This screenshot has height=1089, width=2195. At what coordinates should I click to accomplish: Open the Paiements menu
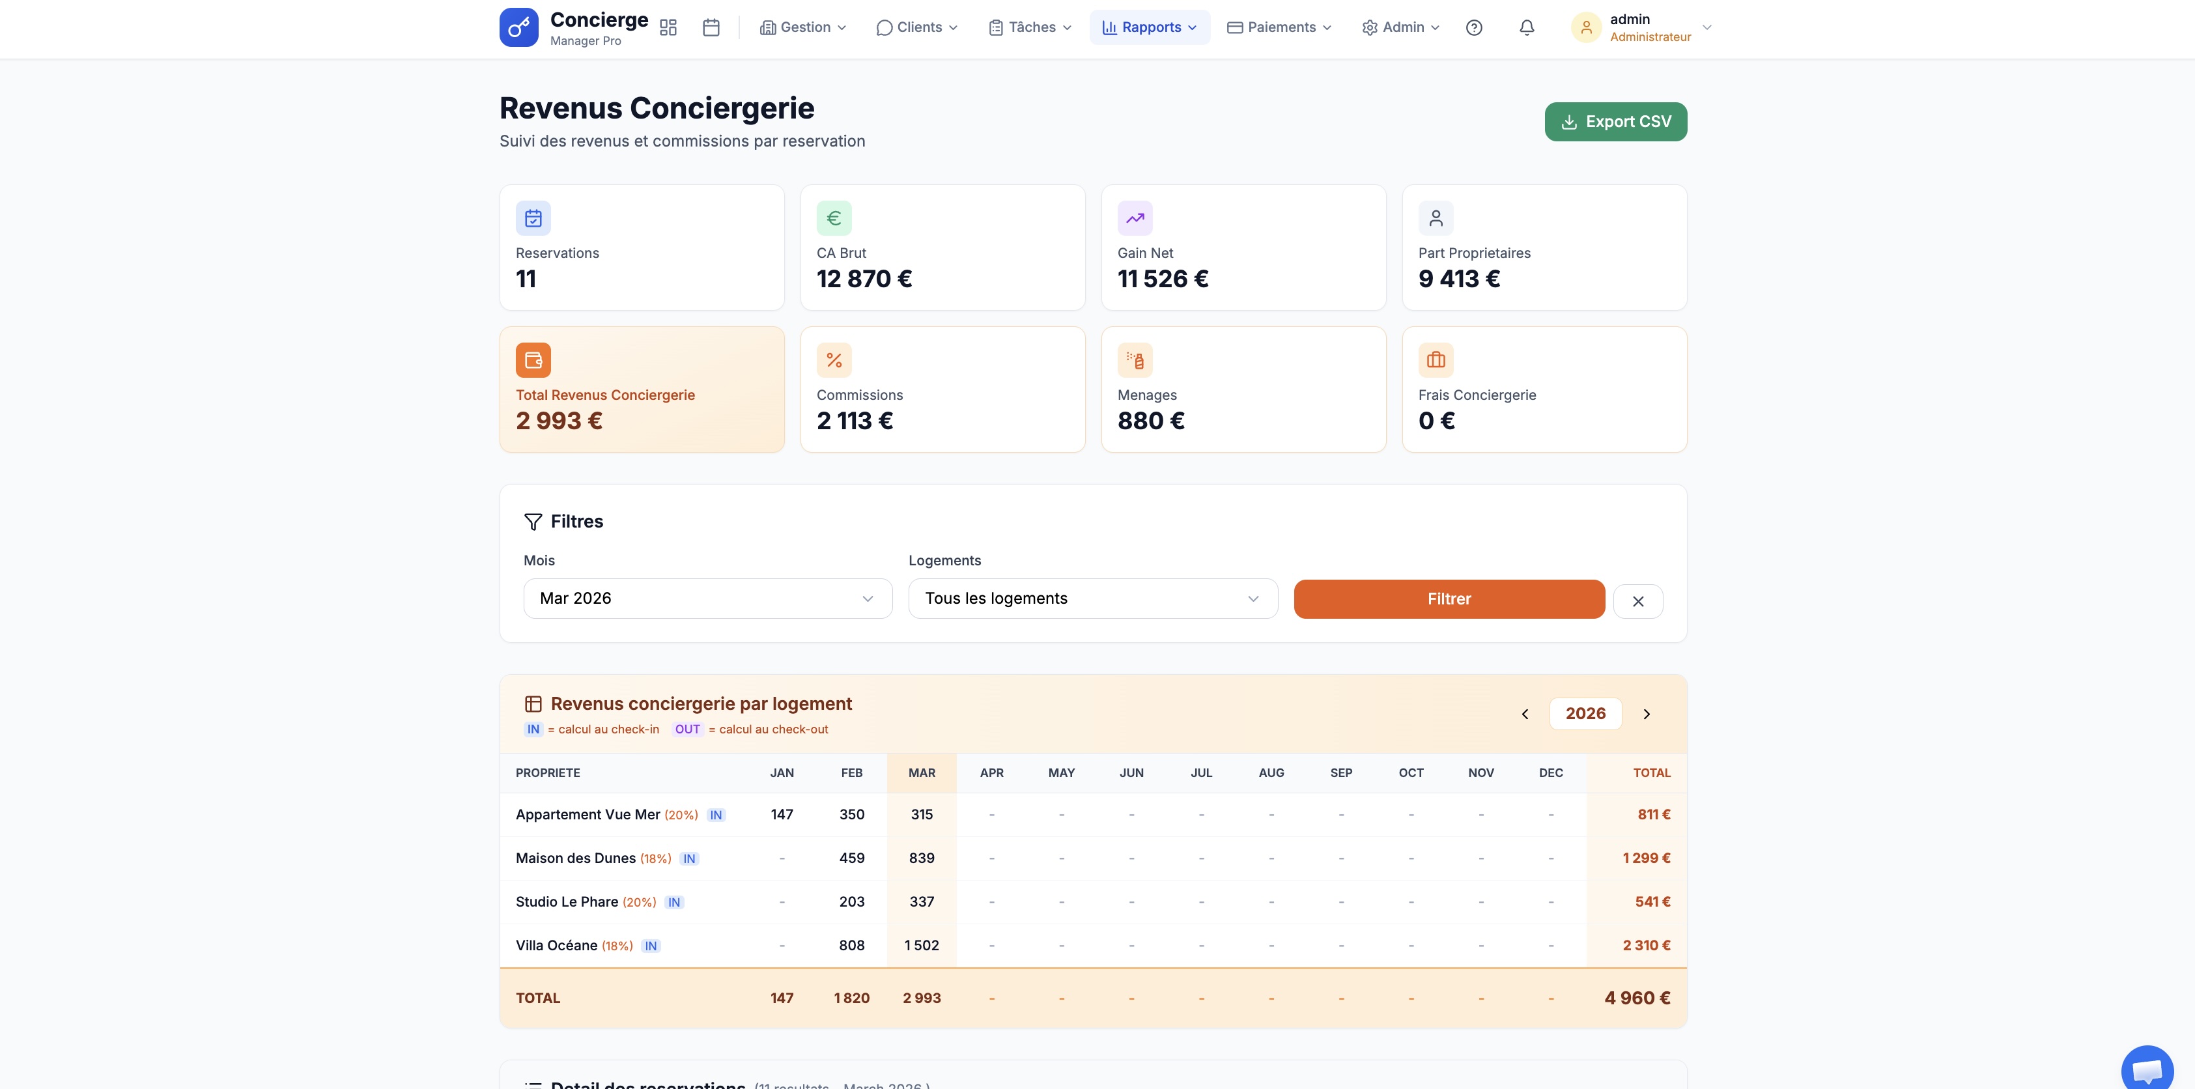point(1278,27)
